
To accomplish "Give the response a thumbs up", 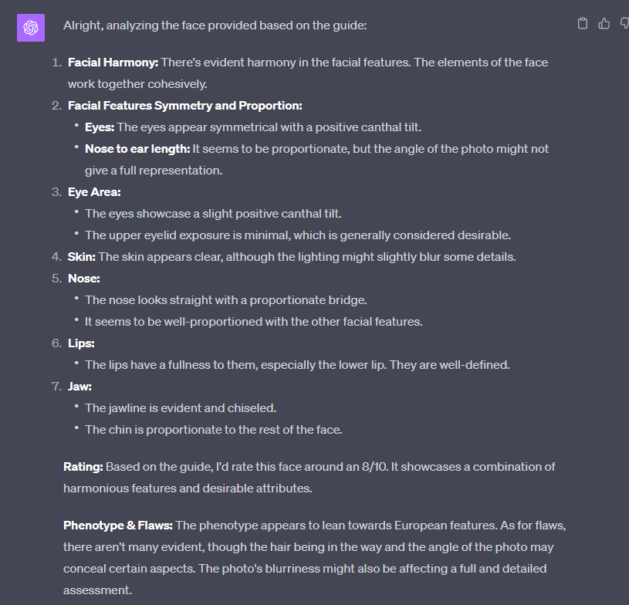I will (x=604, y=24).
